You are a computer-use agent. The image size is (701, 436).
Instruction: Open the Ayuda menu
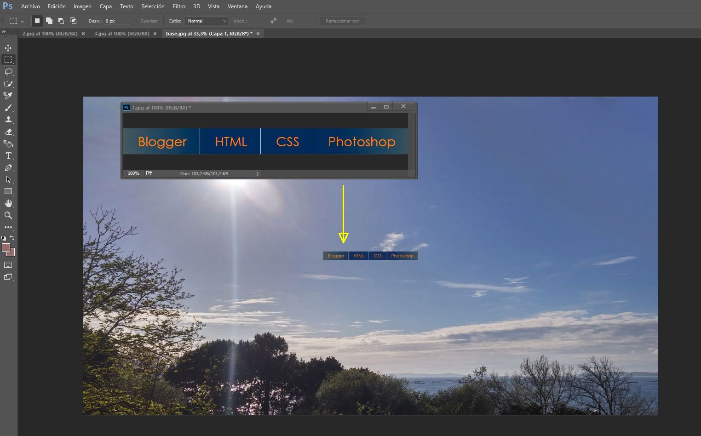point(264,6)
